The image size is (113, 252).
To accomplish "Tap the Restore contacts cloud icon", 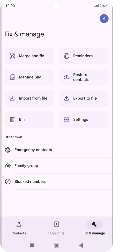I will tap(66, 77).
